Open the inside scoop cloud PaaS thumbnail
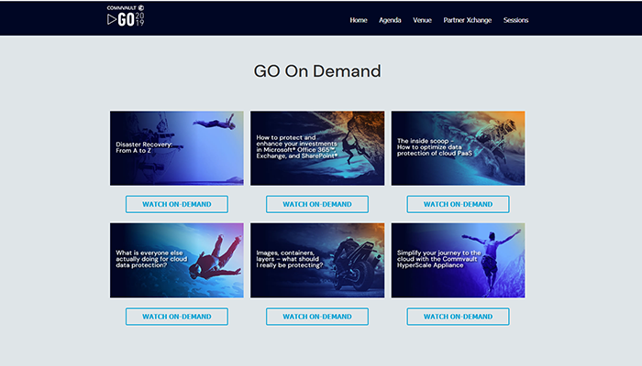 tap(459, 148)
